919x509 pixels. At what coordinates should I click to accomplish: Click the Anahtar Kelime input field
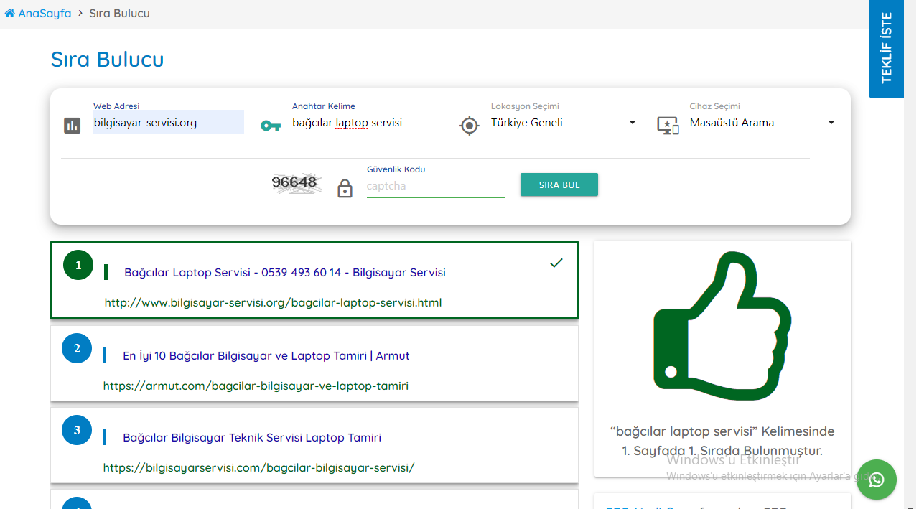[367, 123]
